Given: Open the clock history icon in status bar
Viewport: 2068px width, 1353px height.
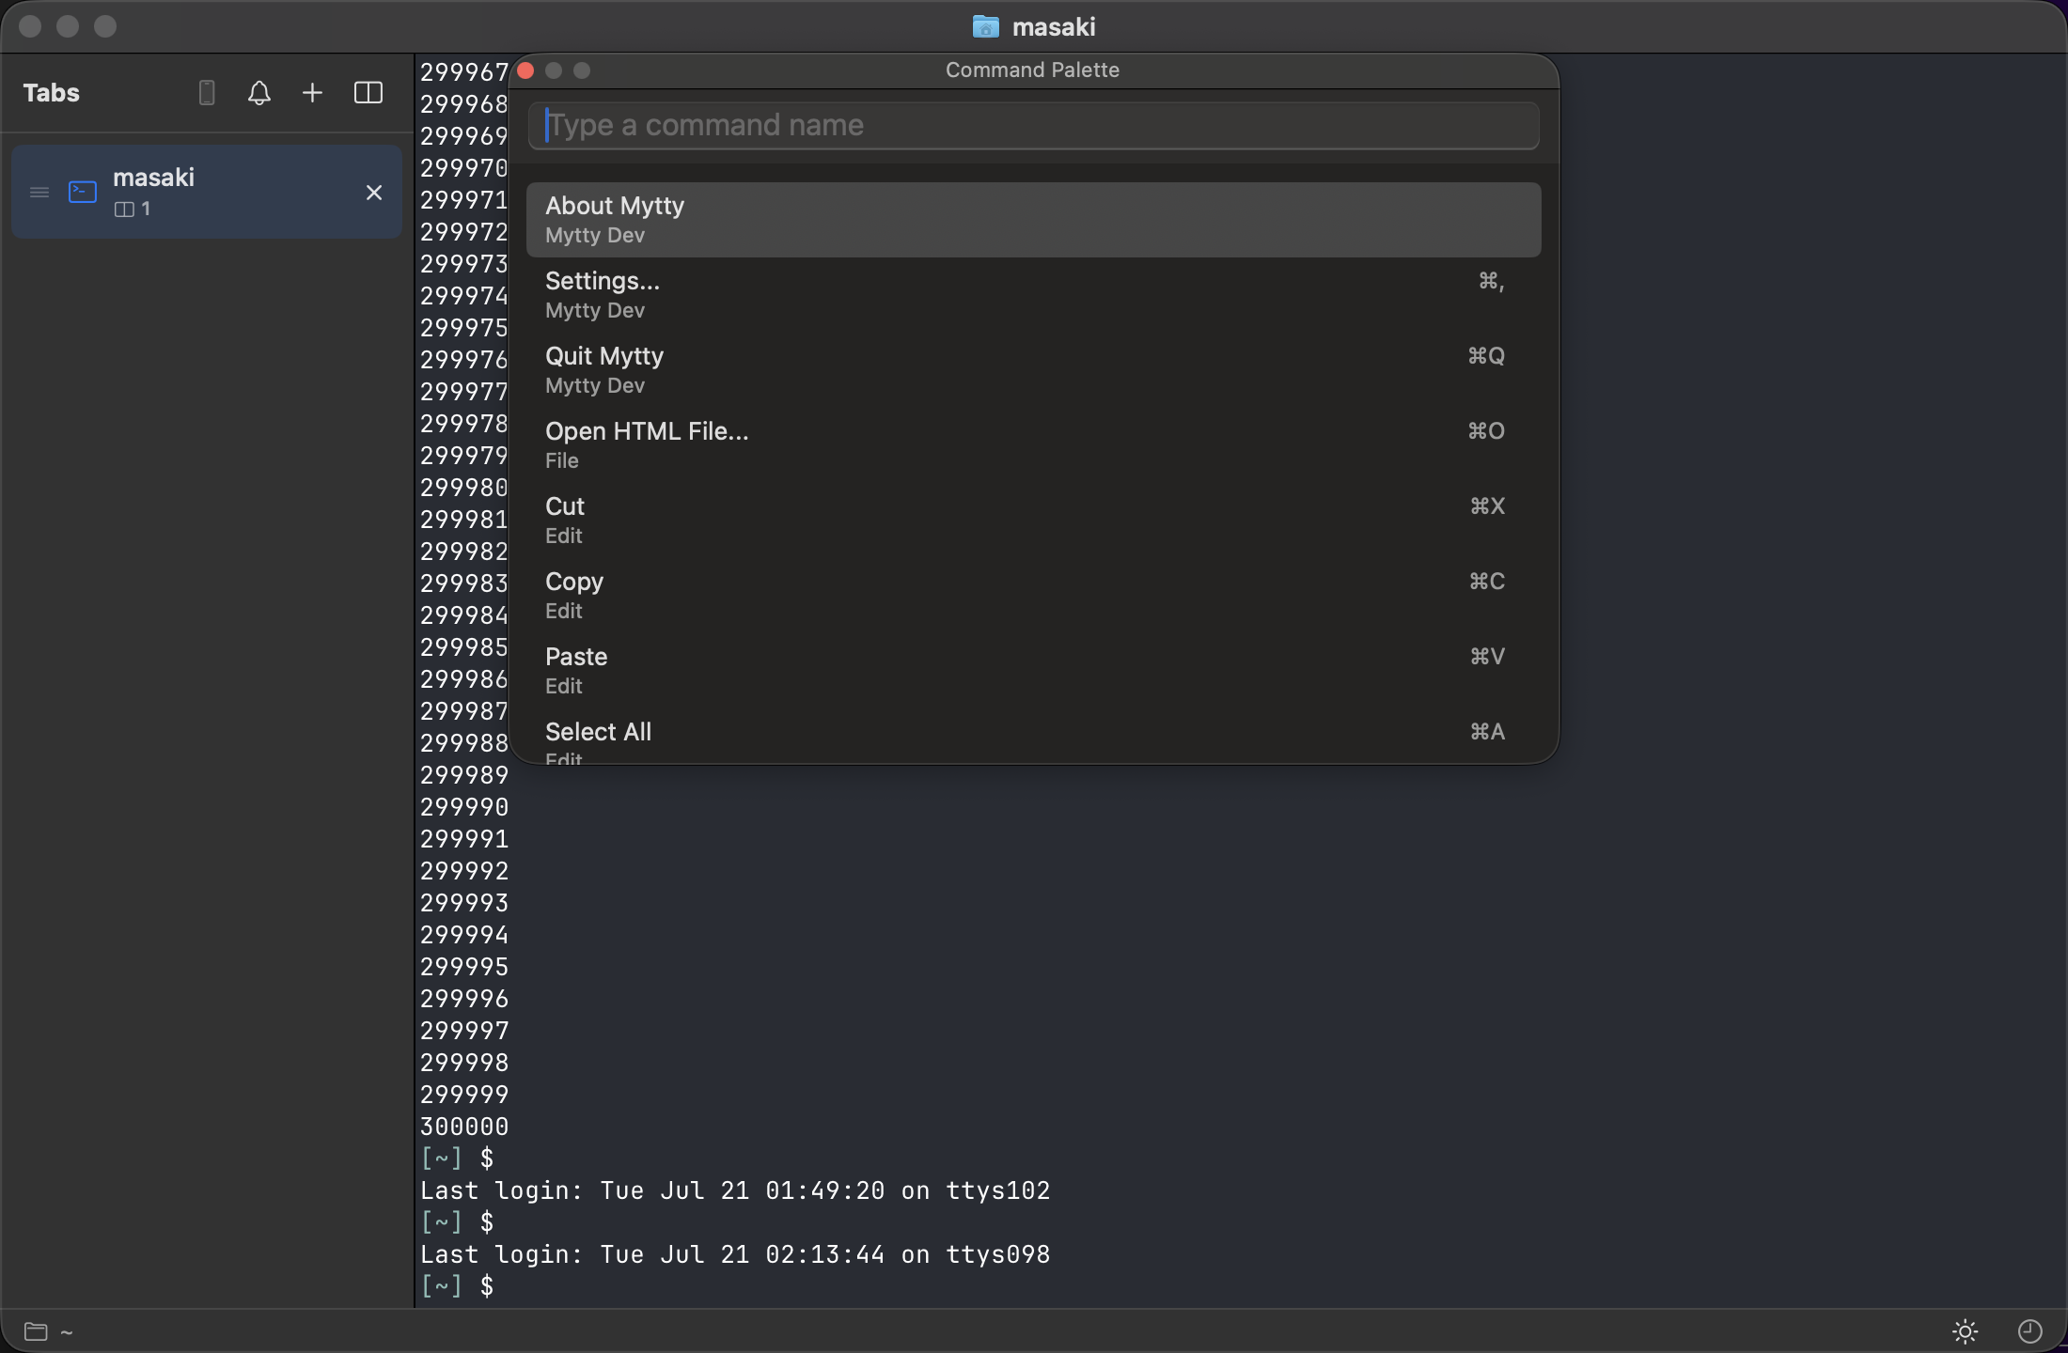Looking at the screenshot, I should 2030,1330.
